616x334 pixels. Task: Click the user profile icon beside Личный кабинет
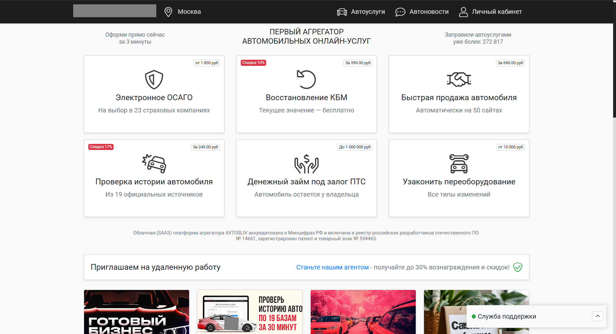(463, 12)
